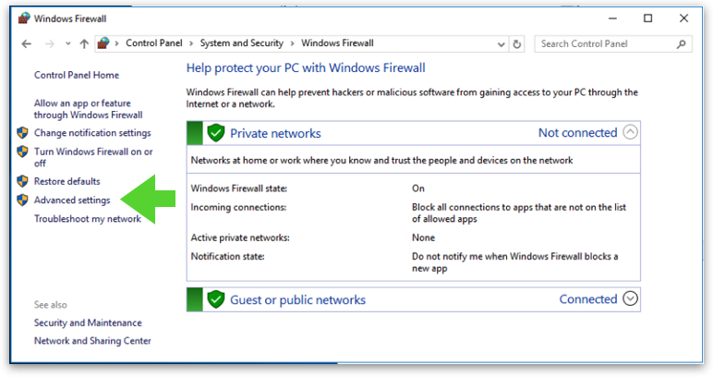Collapse the Private networks section chevron
Viewport: 713px width, 377px height.
click(630, 132)
